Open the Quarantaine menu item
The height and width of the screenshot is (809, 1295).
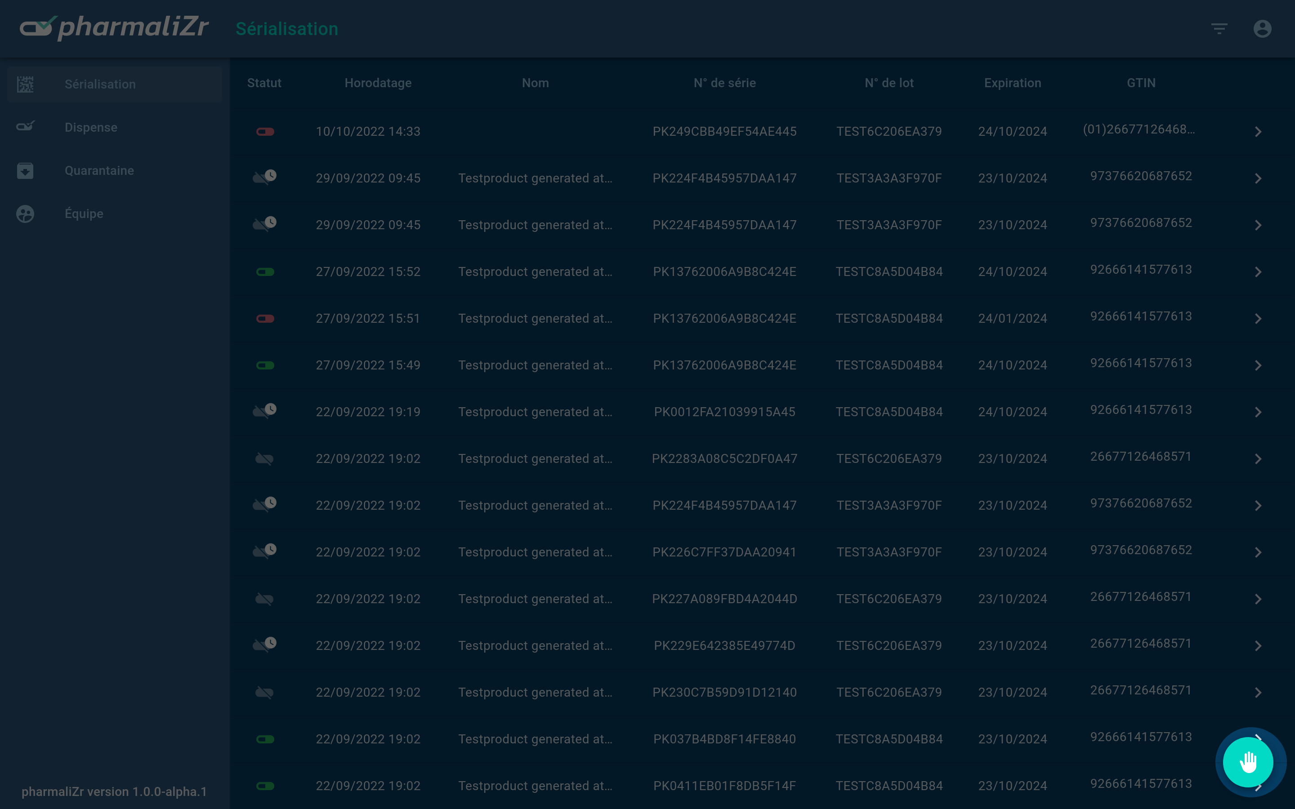99,170
